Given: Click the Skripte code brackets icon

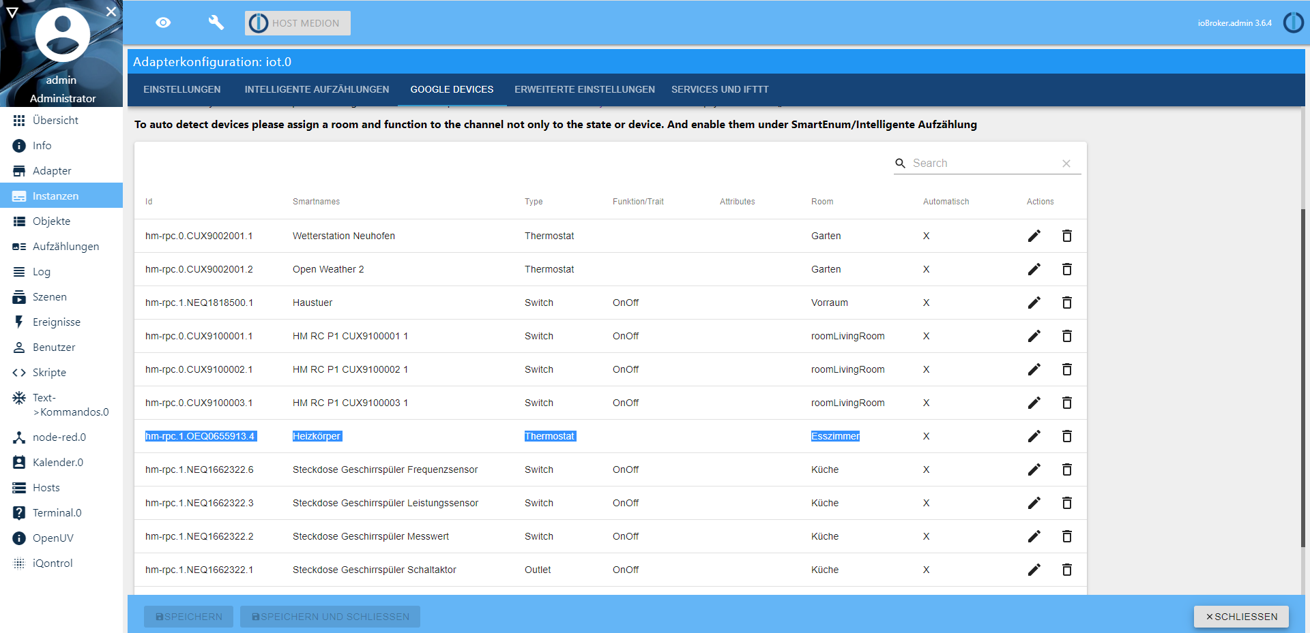Looking at the screenshot, I should pyautogui.click(x=19, y=373).
